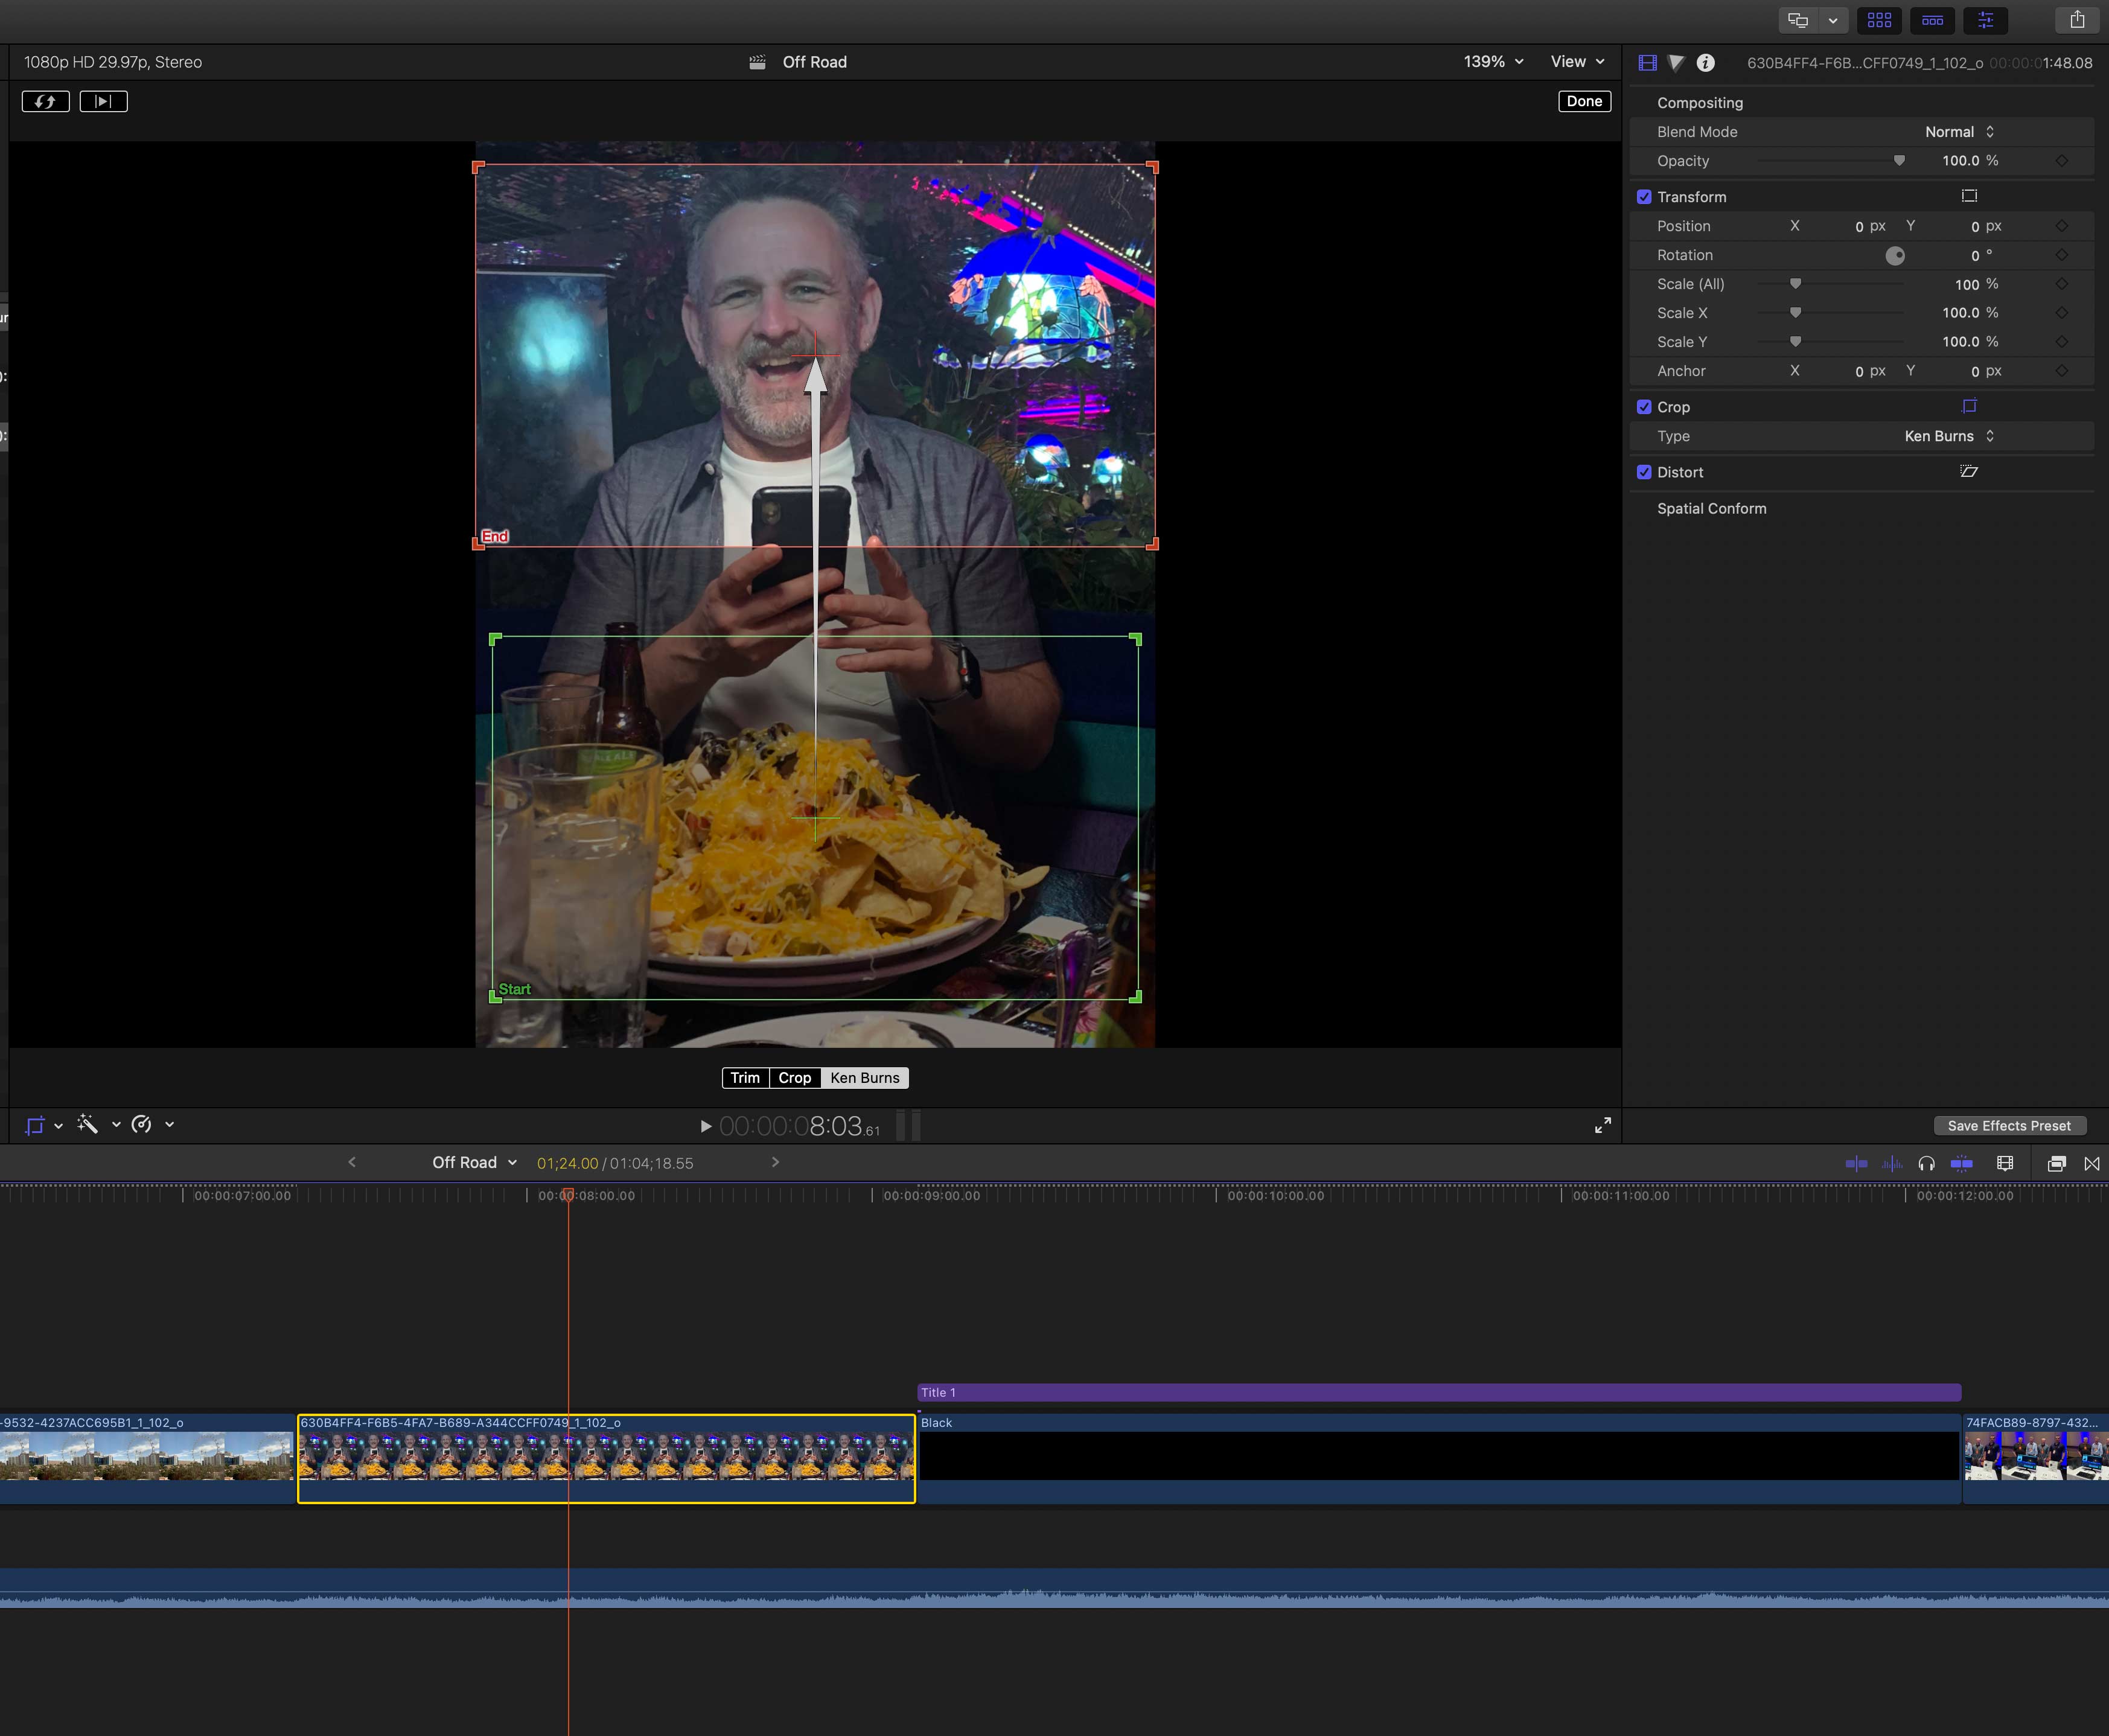Swap Ken Burns start and end frames
Screen dimensions: 2109x1736
45,101
